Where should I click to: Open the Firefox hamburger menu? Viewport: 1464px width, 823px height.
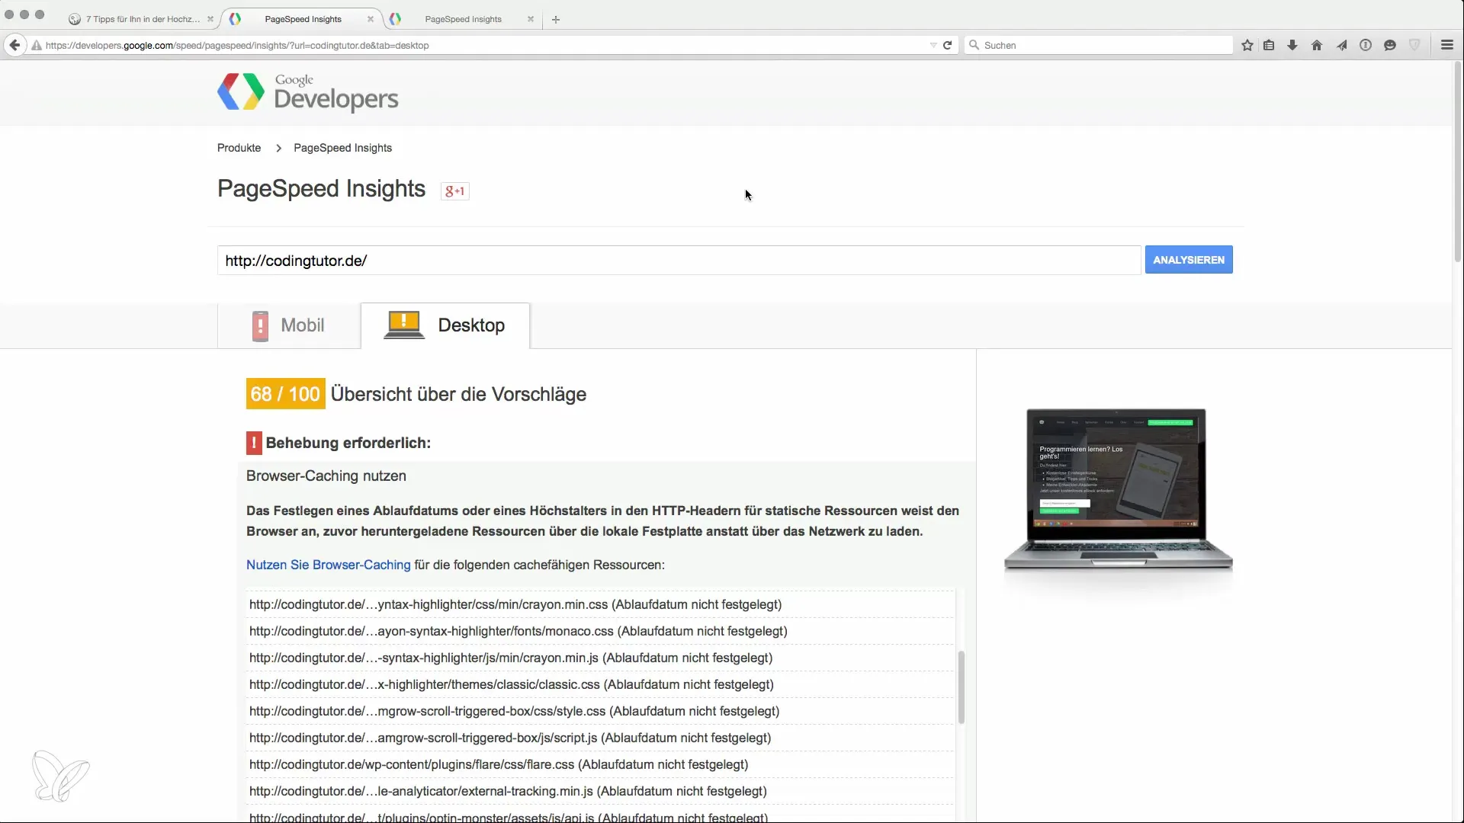click(x=1447, y=45)
